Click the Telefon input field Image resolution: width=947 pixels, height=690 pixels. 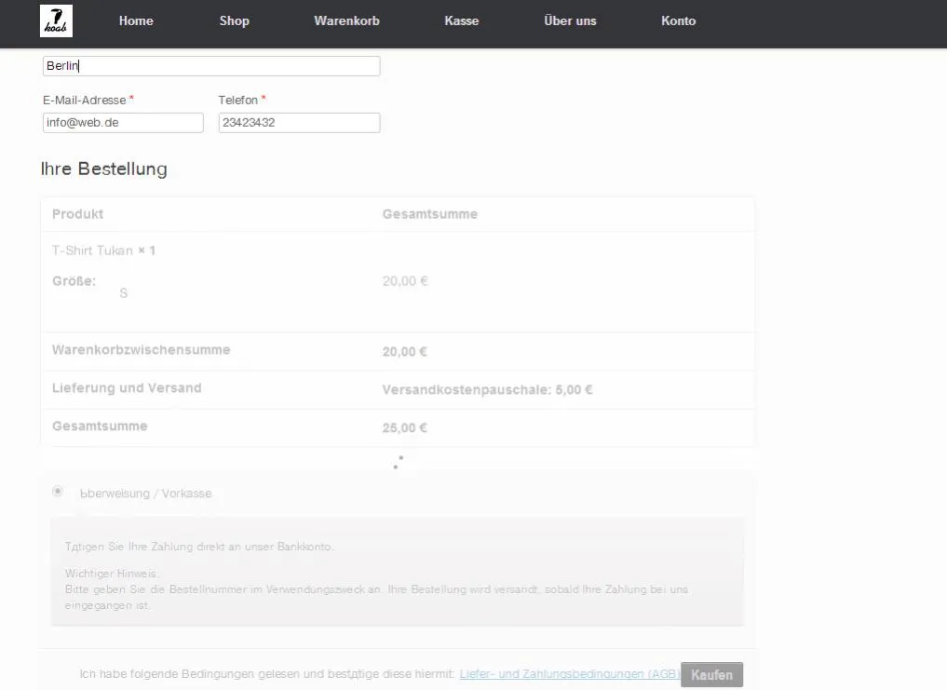click(300, 123)
